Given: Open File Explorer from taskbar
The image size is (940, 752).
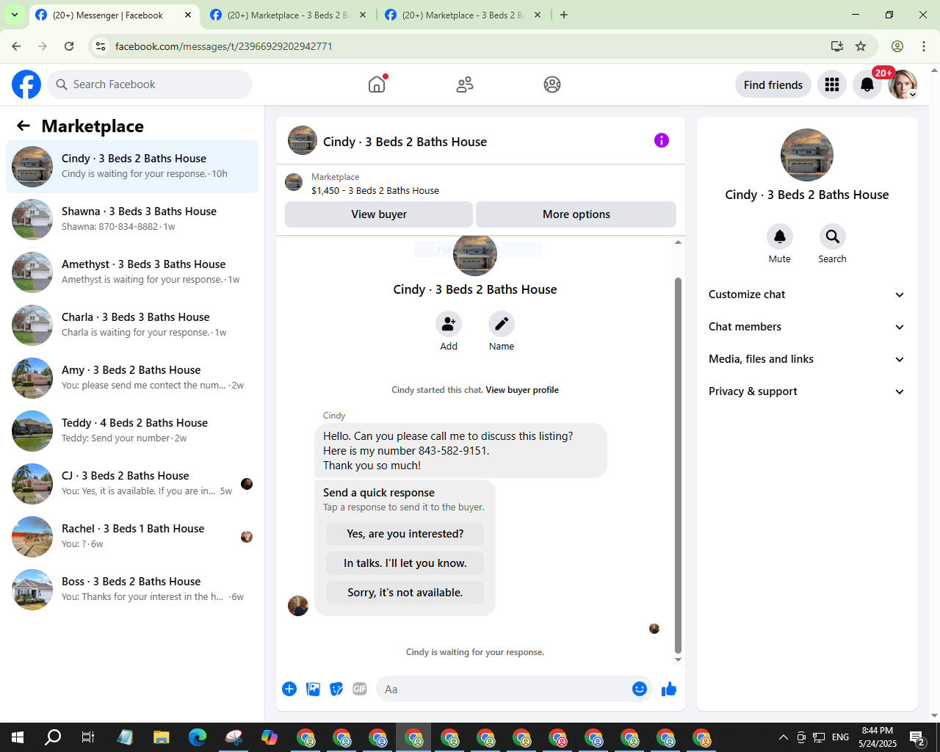Looking at the screenshot, I should point(162,737).
